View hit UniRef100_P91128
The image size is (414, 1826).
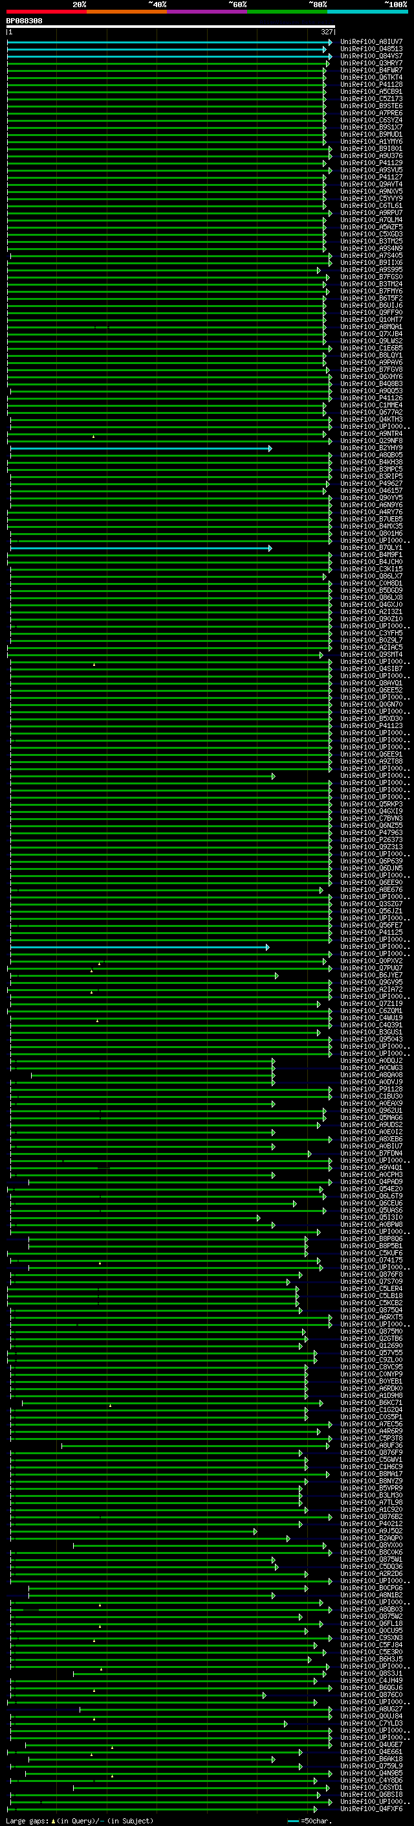371,1089
